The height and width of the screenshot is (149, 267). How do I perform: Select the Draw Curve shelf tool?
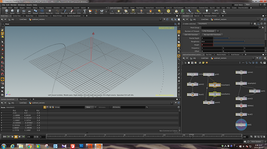tap(64, 11)
